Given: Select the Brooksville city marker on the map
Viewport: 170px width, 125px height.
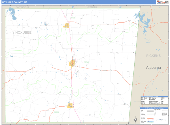Looking at the screenshot, I should [67, 25].
